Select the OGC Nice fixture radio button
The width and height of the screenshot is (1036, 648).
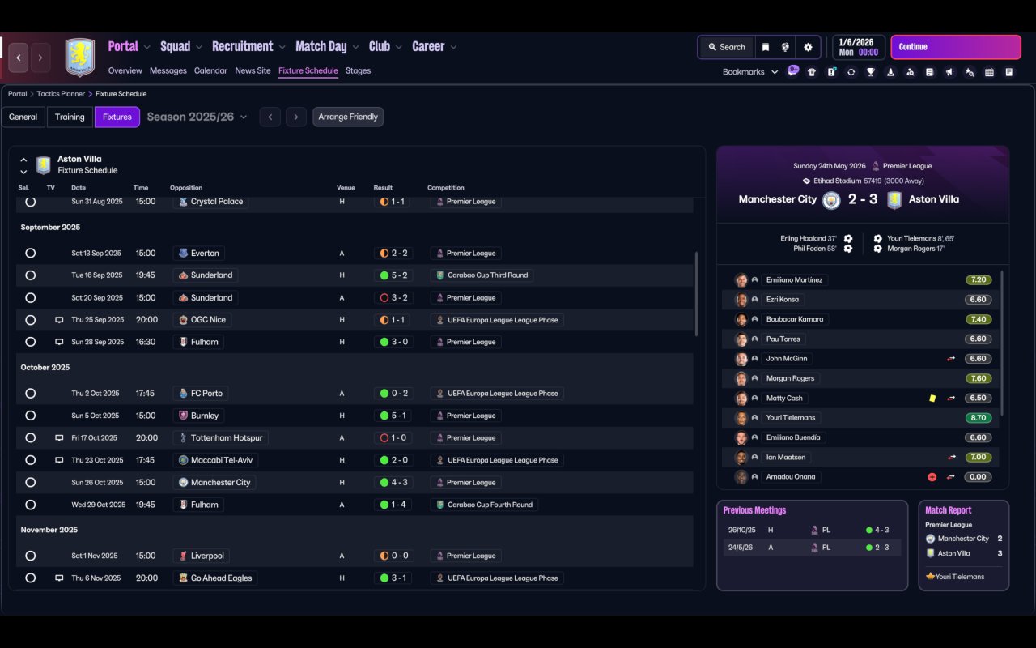coord(30,320)
